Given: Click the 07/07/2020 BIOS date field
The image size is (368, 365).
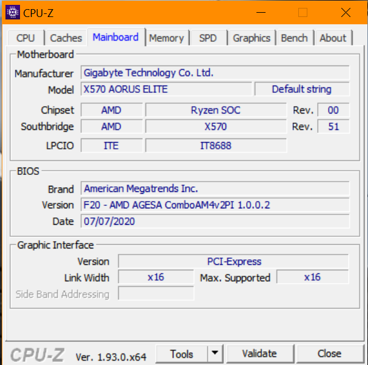Looking at the screenshot, I should (215, 221).
